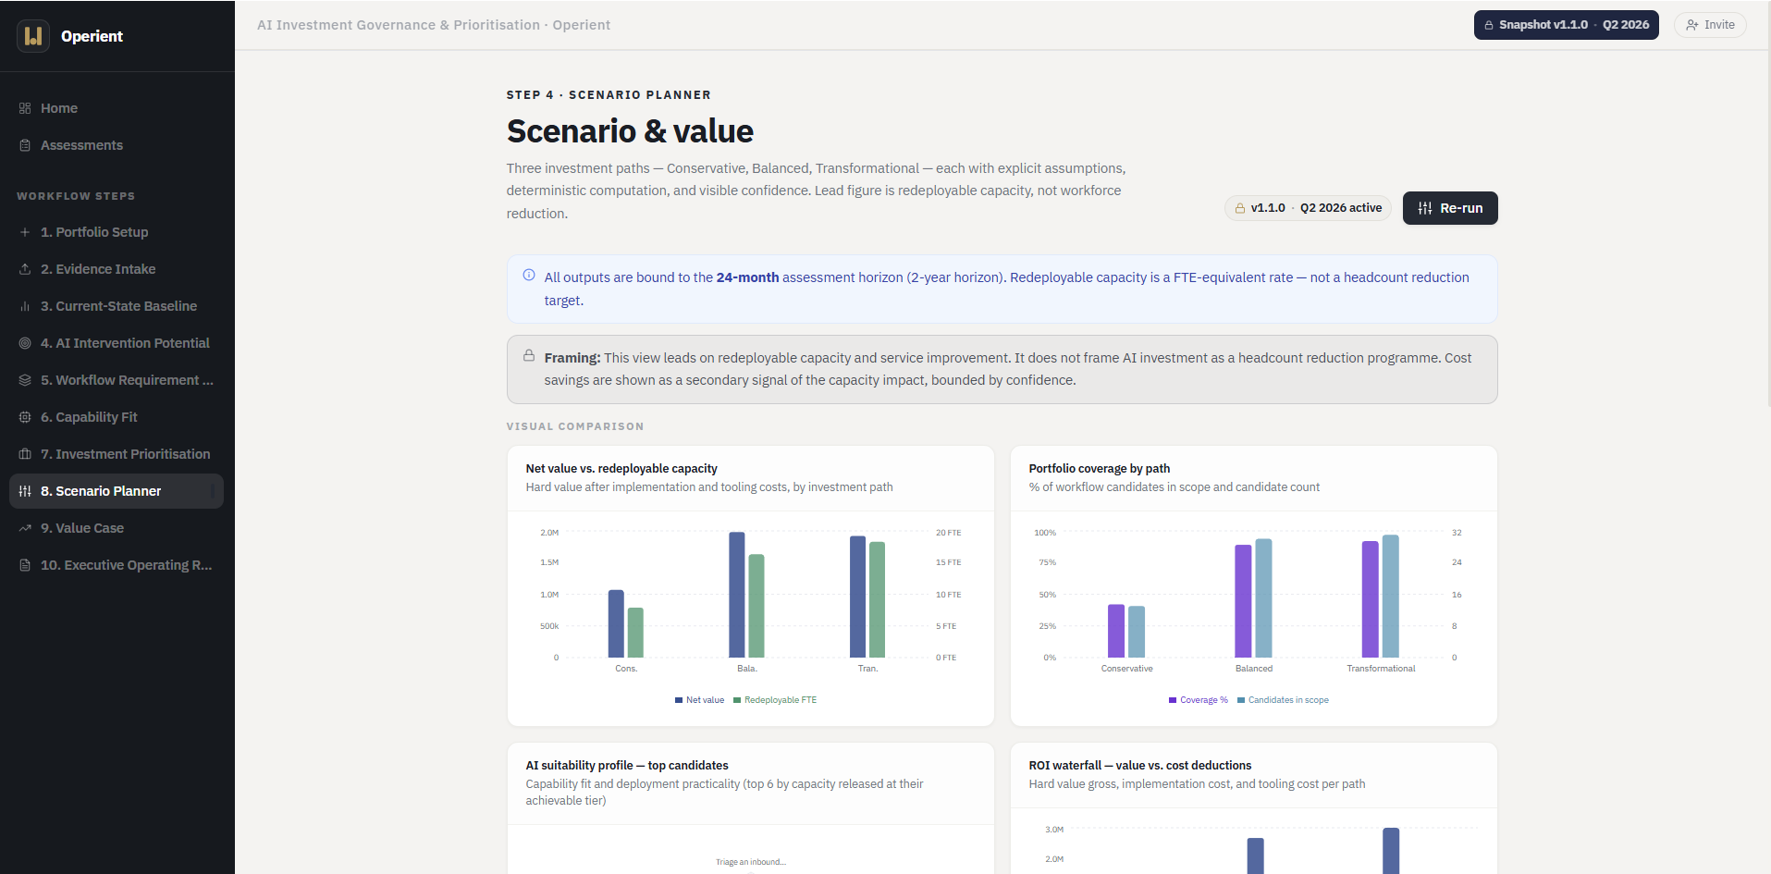
Task: Click the lock icon beside Framing note
Action: (x=529, y=355)
